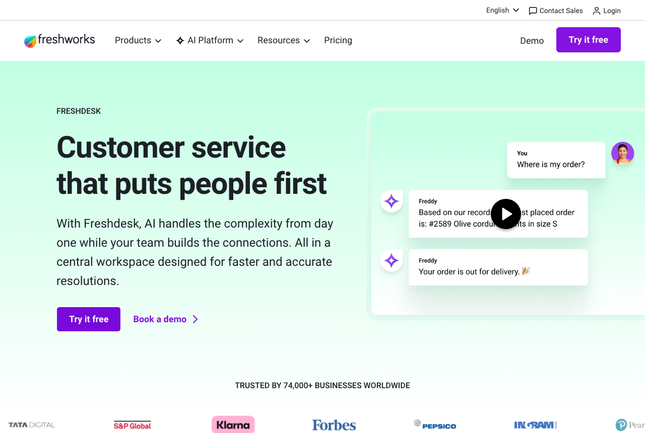
Task: Click the 'Where is my order?' chat bubble
Action: click(556, 160)
